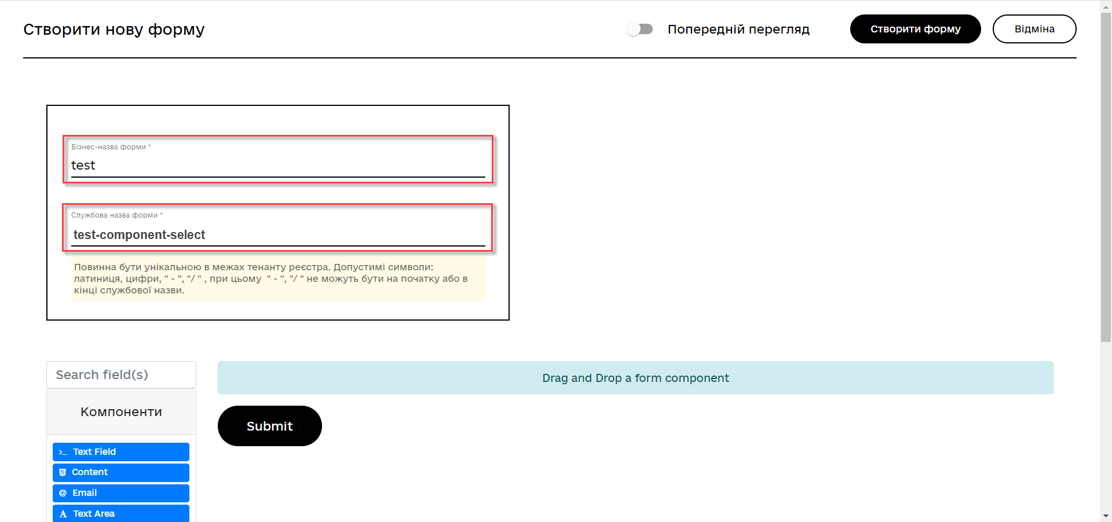Select the Text Area component
Image resolution: width=1112 pixels, height=522 pixels.
click(121, 513)
